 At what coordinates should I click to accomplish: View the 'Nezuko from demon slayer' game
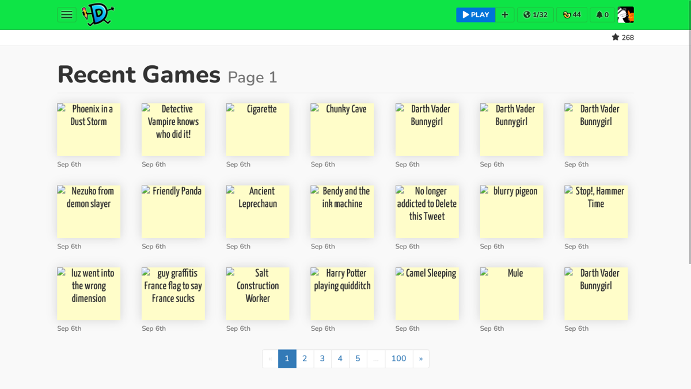click(x=89, y=211)
